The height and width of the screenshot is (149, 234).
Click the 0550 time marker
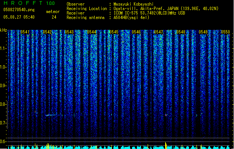(225, 32)
